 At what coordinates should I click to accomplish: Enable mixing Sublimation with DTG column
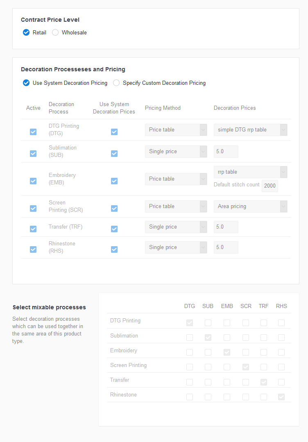tap(189, 337)
